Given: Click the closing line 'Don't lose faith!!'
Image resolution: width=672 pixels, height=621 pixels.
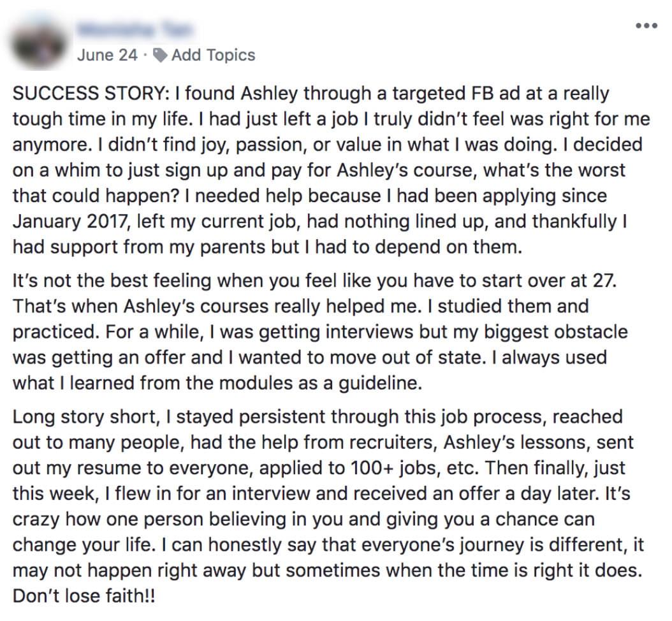Looking at the screenshot, I should click(84, 595).
